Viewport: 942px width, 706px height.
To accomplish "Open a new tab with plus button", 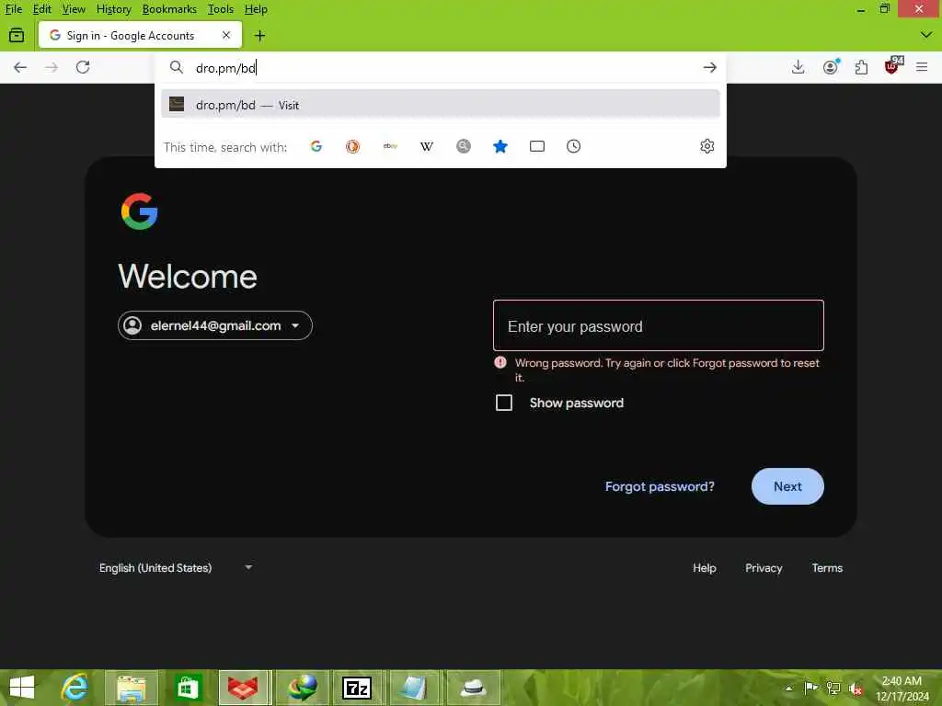I will (259, 36).
